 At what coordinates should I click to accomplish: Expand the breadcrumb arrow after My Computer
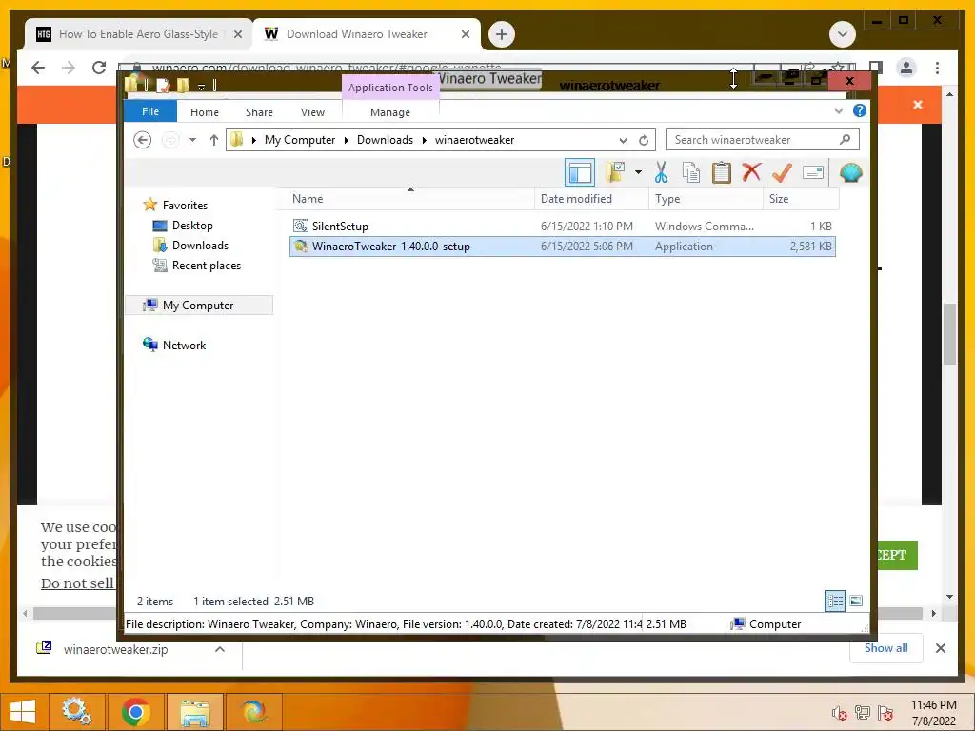click(x=347, y=140)
